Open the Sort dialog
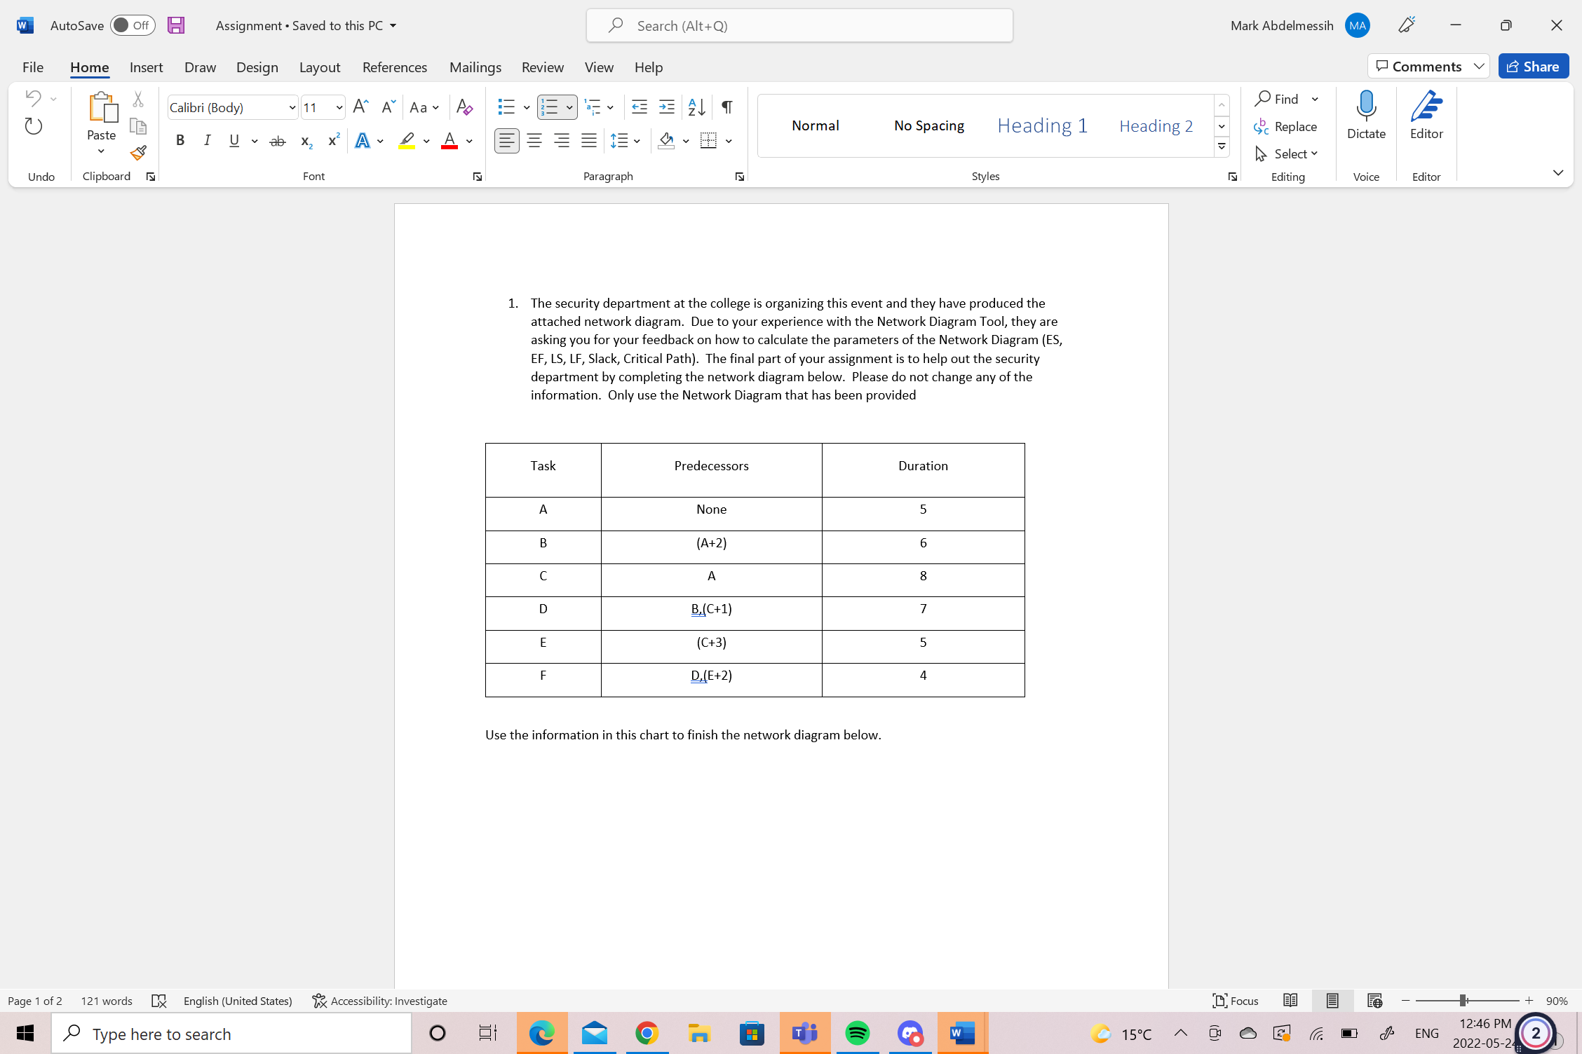 click(695, 107)
